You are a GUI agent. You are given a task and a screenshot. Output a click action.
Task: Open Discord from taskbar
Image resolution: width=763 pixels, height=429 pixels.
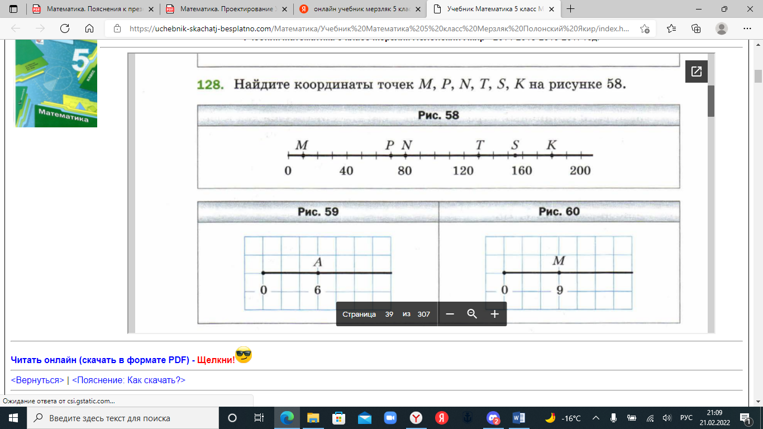pos(493,418)
